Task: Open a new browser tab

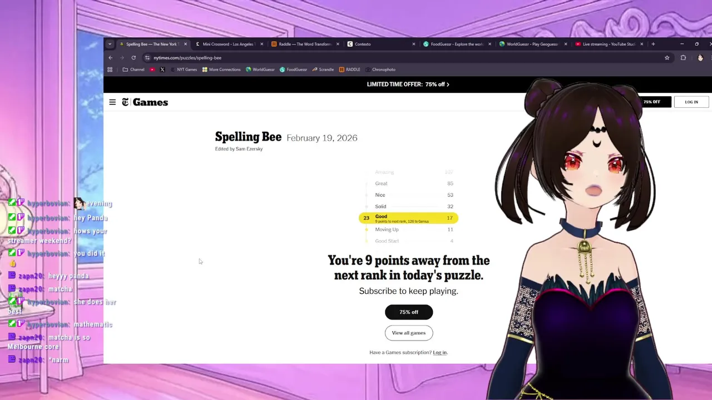Action: pyautogui.click(x=653, y=44)
